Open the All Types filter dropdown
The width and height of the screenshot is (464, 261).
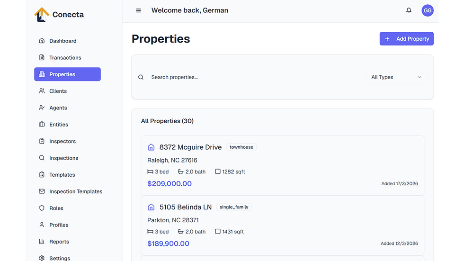point(397,77)
